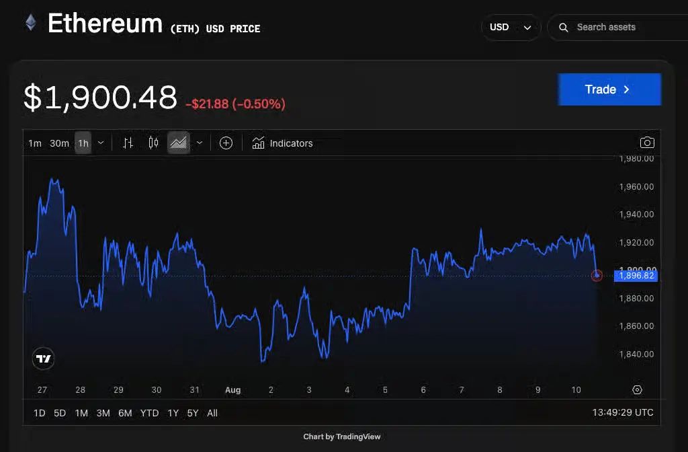The height and width of the screenshot is (452, 688).
Task: Click the 1,960.00 price axis label
Action: (x=636, y=187)
